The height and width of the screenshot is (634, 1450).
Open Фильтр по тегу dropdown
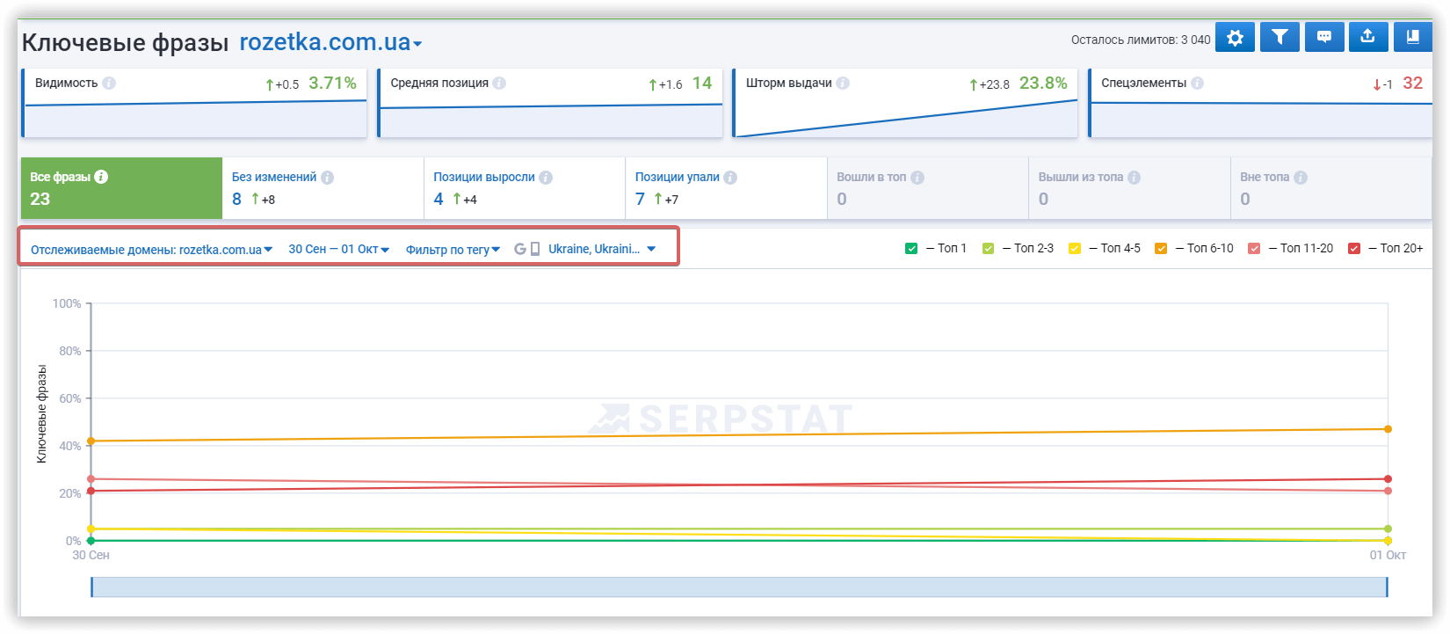pos(453,250)
